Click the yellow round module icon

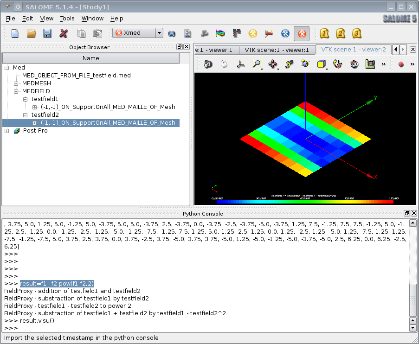pyautogui.click(x=253, y=33)
